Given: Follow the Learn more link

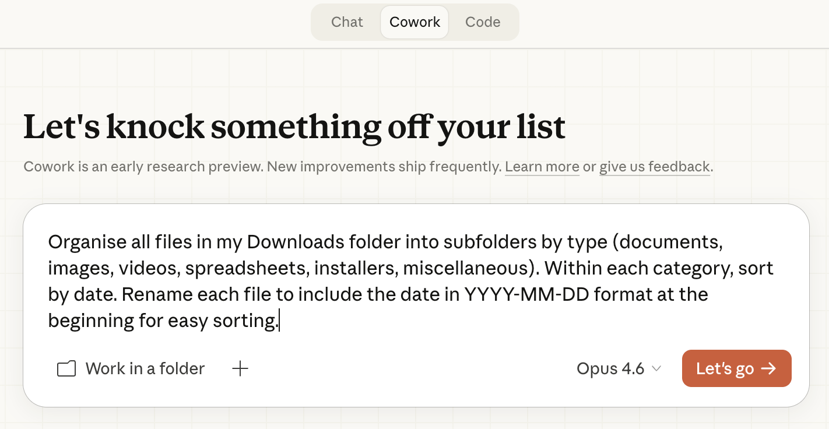Looking at the screenshot, I should 542,167.
